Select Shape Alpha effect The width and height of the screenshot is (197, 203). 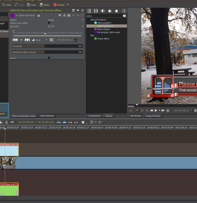click(103, 39)
